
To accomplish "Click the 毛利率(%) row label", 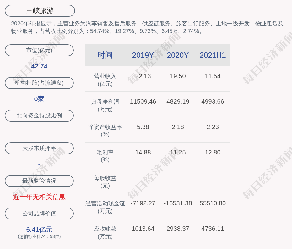I will [105, 156].
